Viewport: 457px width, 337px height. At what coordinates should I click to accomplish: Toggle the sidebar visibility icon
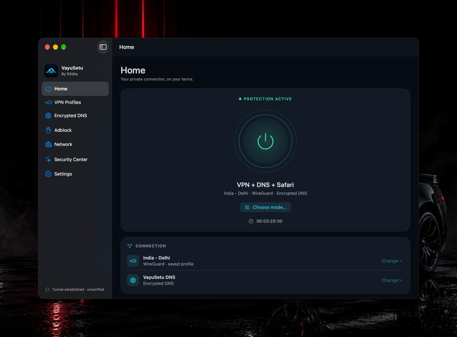click(103, 47)
